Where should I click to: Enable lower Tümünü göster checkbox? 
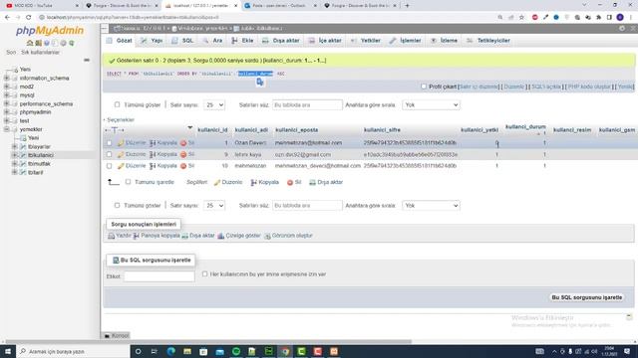coord(118,206)
